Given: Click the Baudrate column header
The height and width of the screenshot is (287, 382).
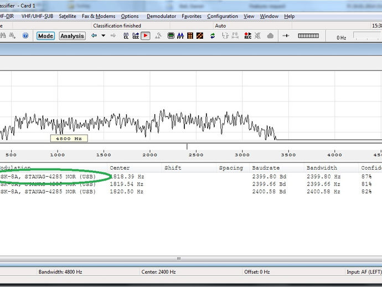Looking at the screenshot, I should (x=277, y=168).
